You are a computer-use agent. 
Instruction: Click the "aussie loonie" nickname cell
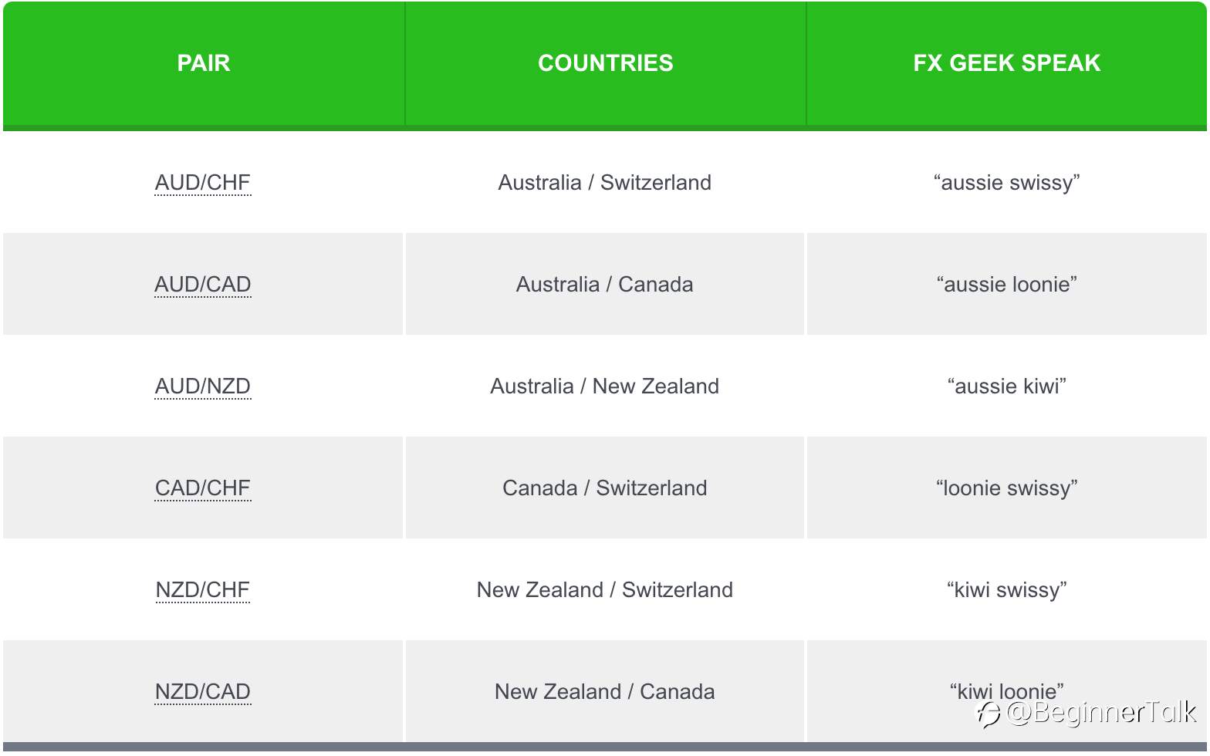(1007, 285)
